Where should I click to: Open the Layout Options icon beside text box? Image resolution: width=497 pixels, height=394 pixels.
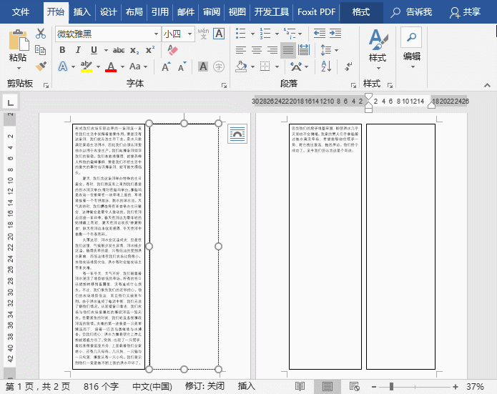237,133
